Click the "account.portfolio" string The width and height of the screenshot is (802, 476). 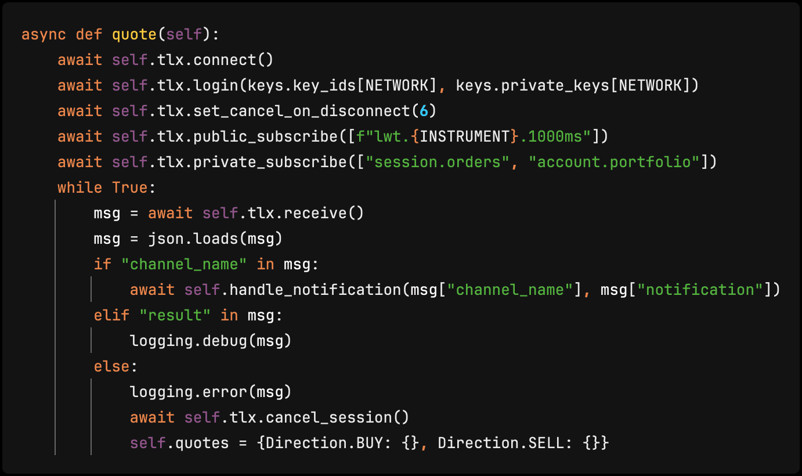614,162
